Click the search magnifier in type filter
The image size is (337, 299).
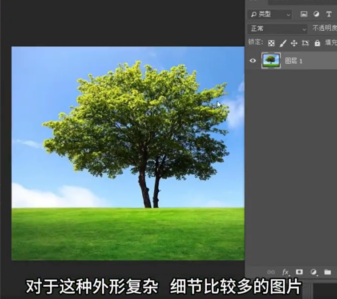[253, 14]
